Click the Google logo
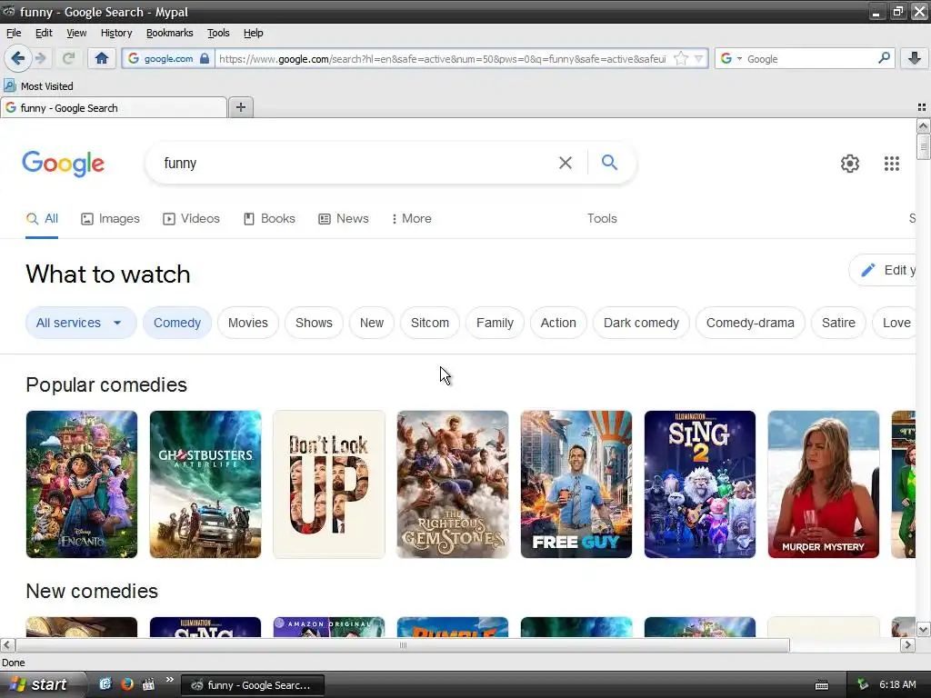 point(64,164)
